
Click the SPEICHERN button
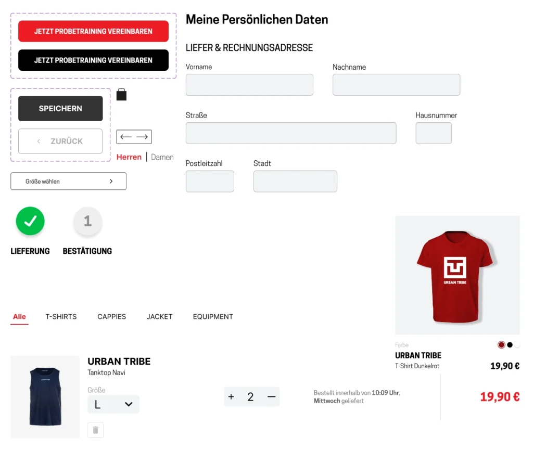click(x=60, y=108)
